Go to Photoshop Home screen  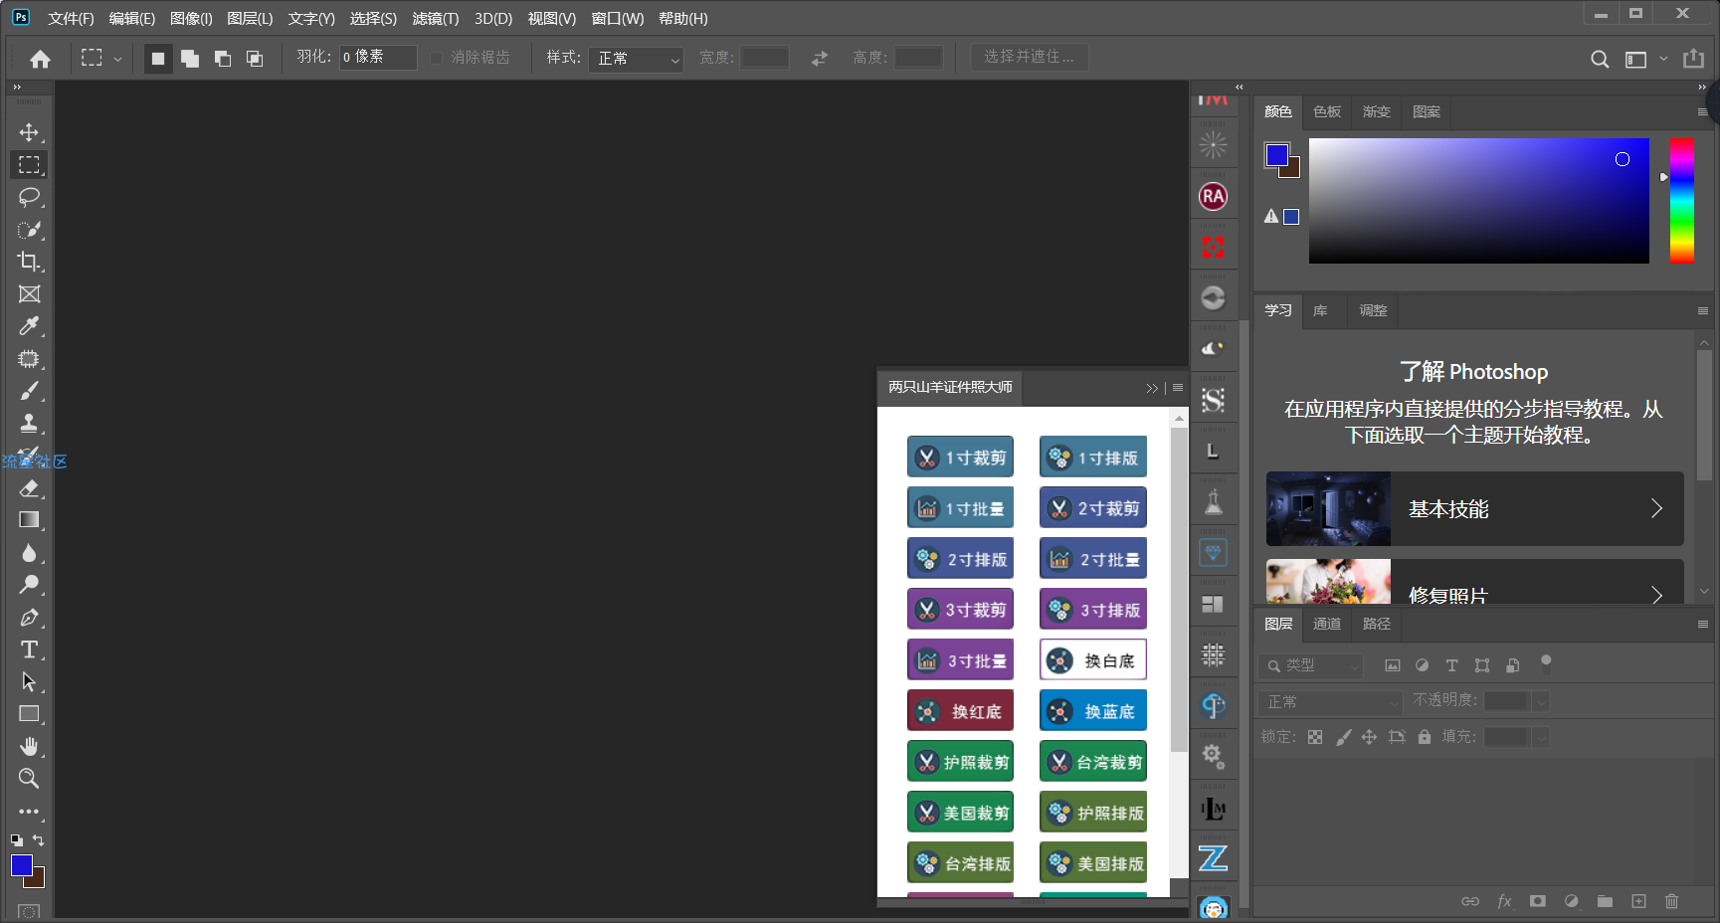40,59
